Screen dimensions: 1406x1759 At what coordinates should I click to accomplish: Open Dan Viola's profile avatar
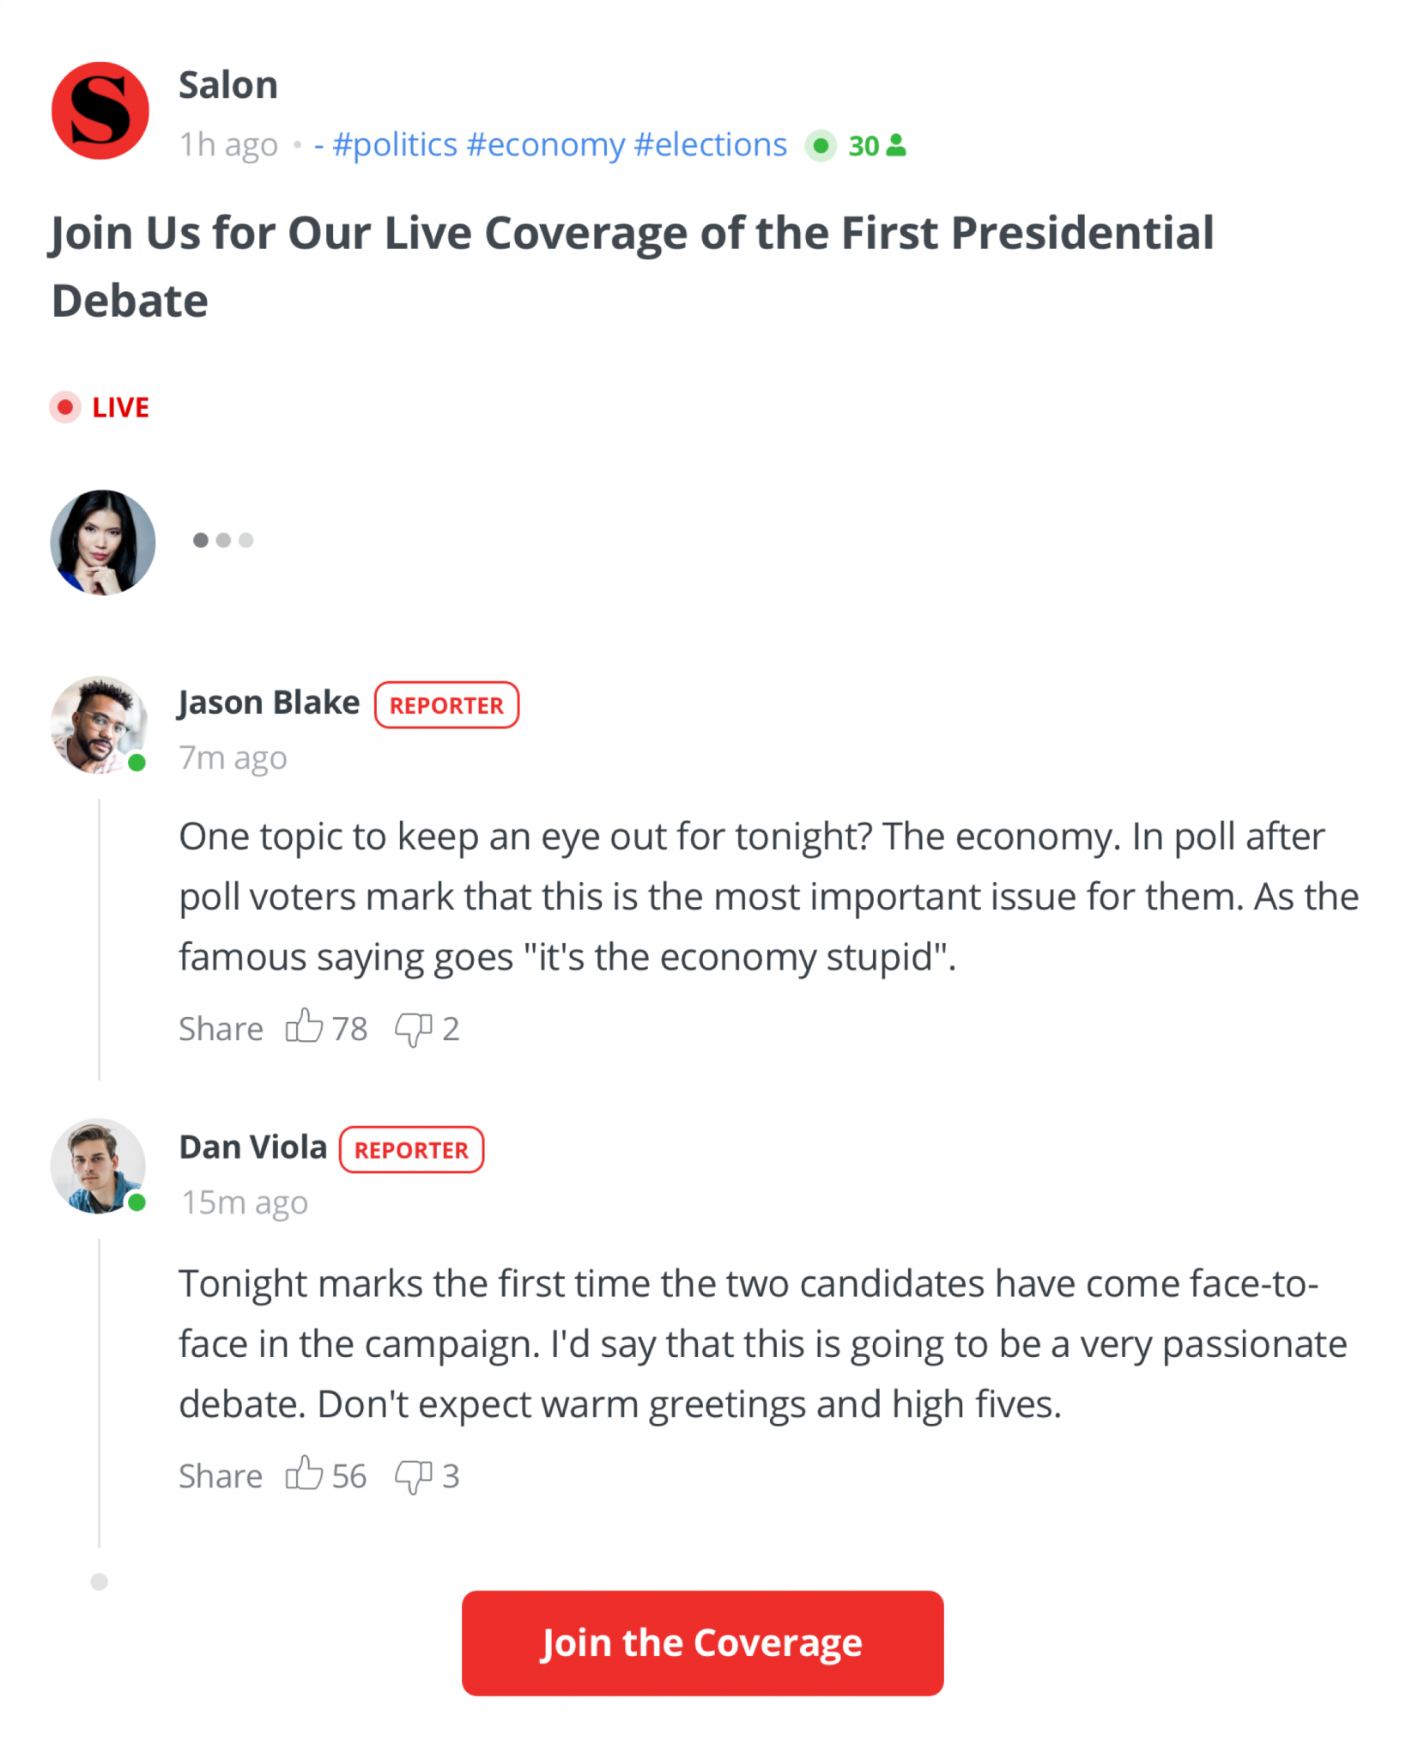pos(99,1166)
